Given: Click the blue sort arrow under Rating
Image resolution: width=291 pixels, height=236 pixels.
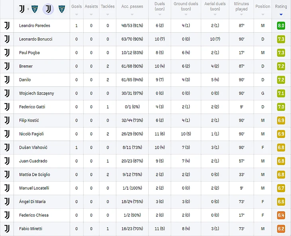Looking at the screenshot, I should coord(281,15).
